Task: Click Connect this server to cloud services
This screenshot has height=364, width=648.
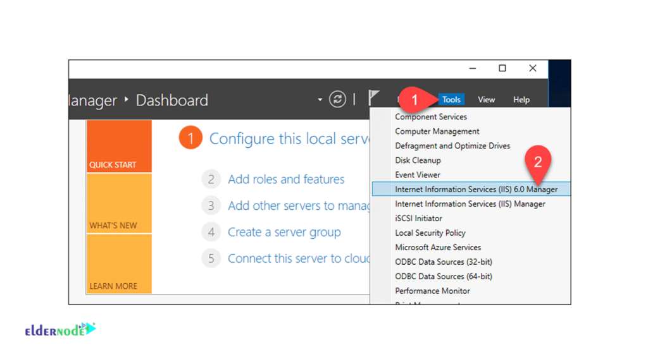Action: 297,258
